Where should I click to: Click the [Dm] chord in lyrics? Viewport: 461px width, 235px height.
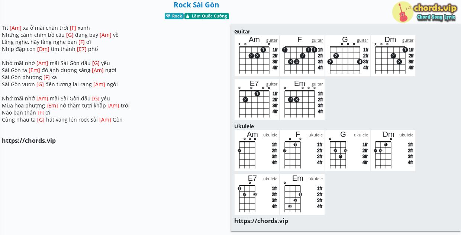tap(43, 49)
